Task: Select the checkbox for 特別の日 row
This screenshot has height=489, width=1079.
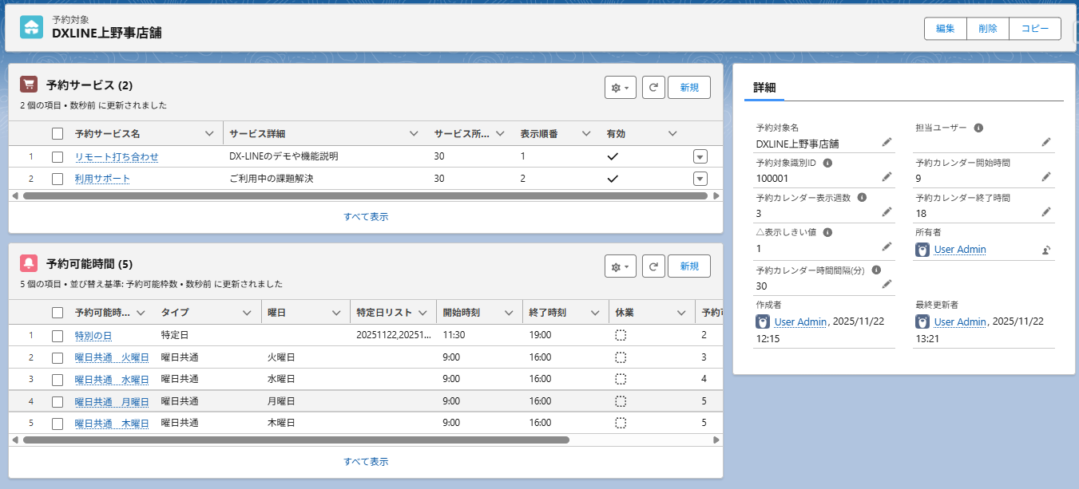Action: [58, 336]
